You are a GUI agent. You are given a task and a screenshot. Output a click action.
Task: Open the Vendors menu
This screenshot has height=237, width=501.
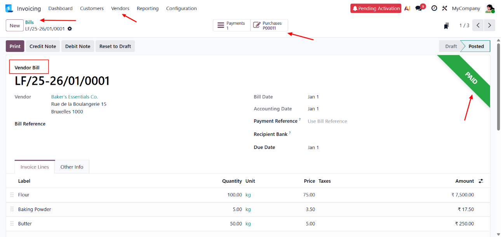120,9
